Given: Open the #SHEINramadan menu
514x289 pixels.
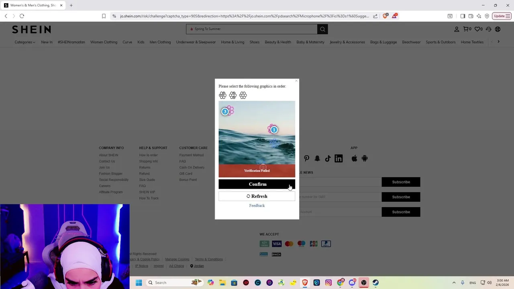Looking at the screenshot, I should 71,42.
